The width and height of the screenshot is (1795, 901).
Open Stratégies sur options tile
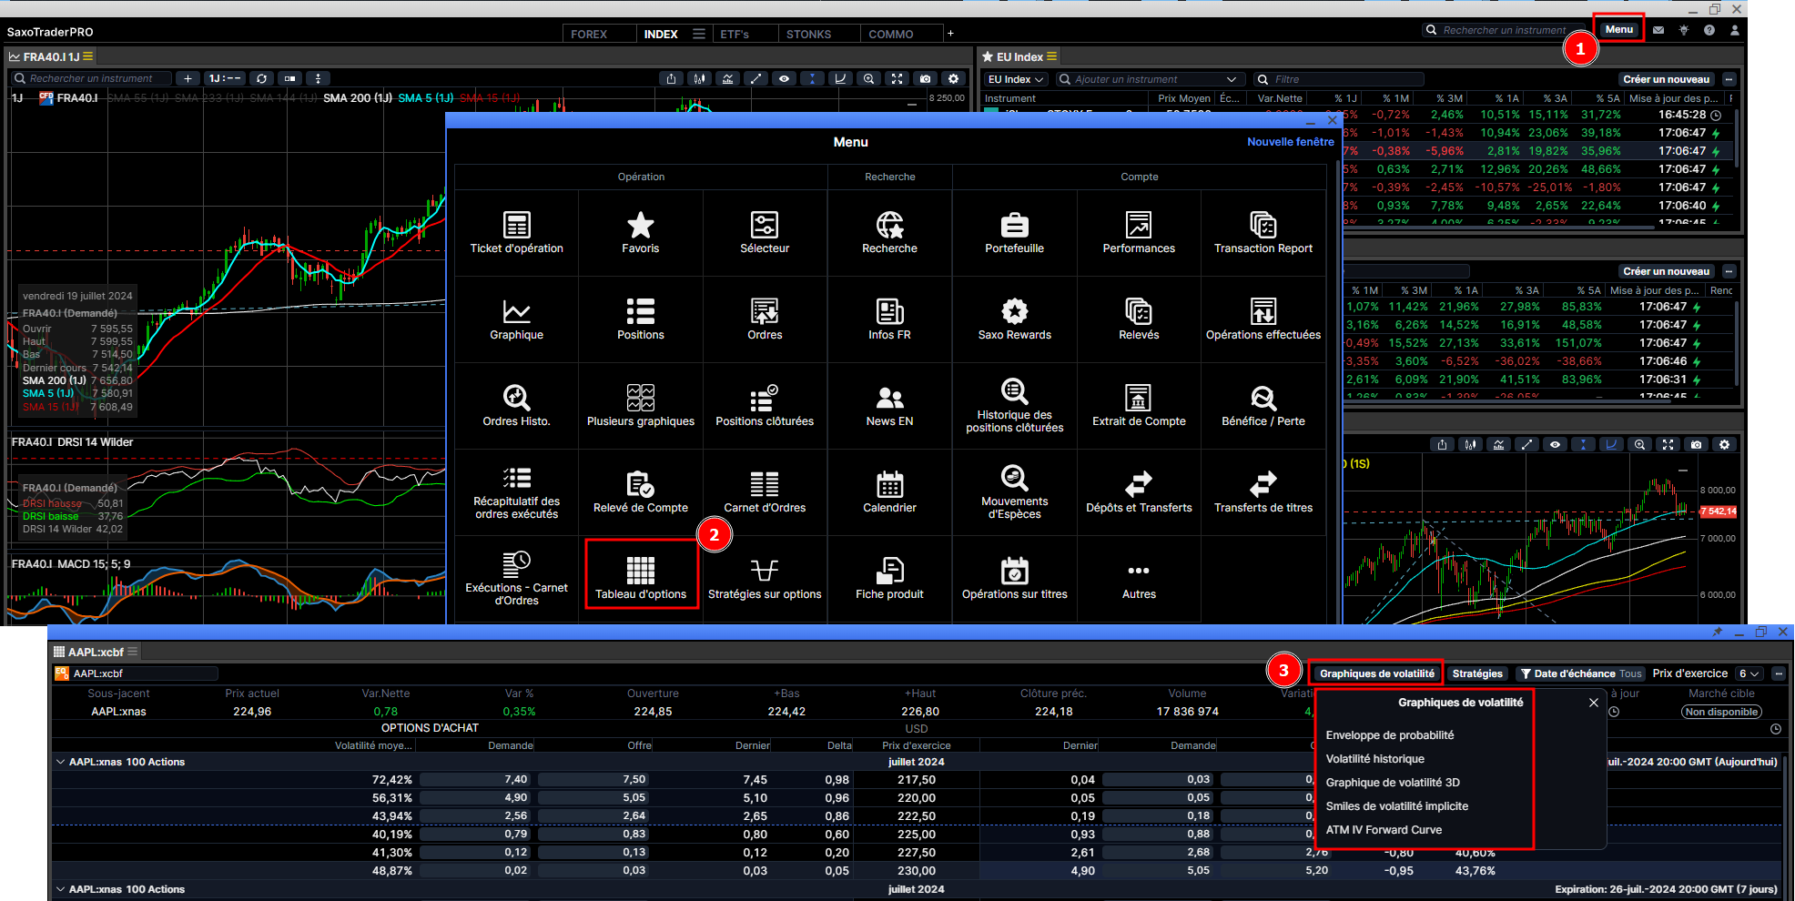(x=765, y=579)
